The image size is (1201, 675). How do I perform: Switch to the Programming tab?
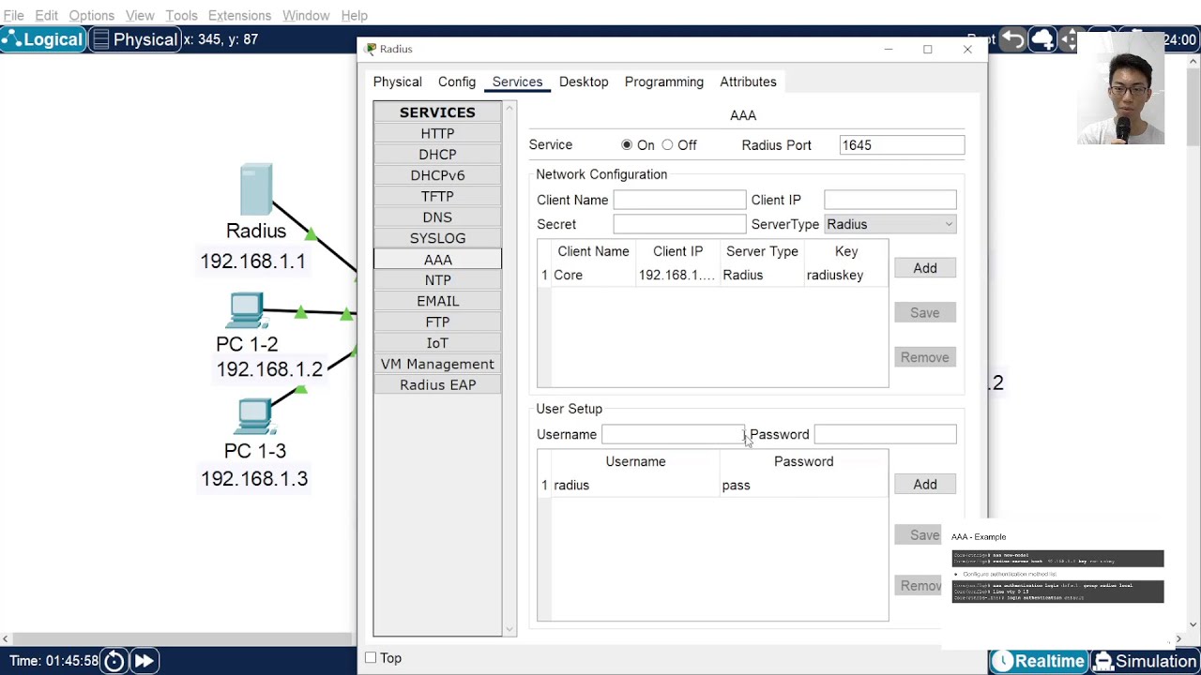[x=663, y=82]
